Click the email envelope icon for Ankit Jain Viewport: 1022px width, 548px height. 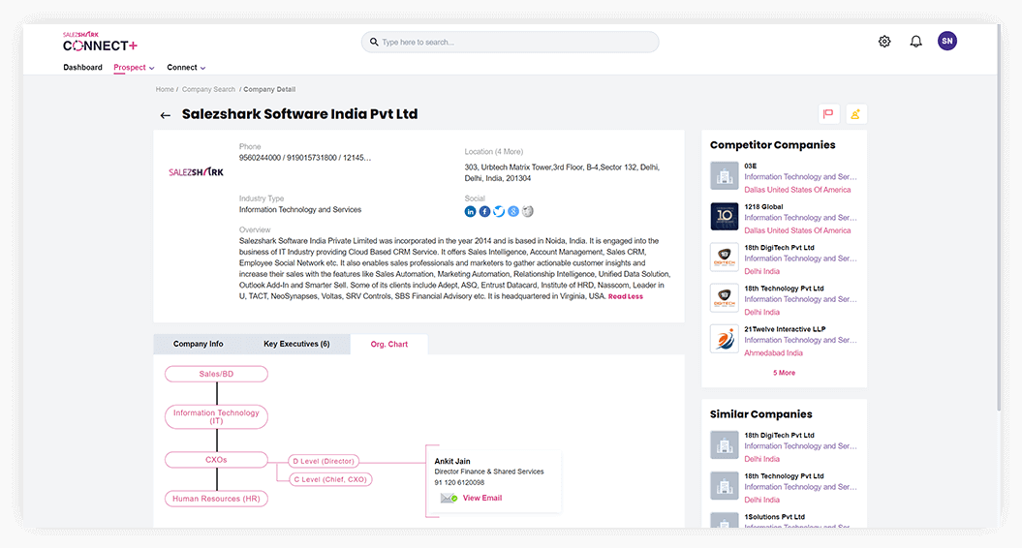point(449,498)
